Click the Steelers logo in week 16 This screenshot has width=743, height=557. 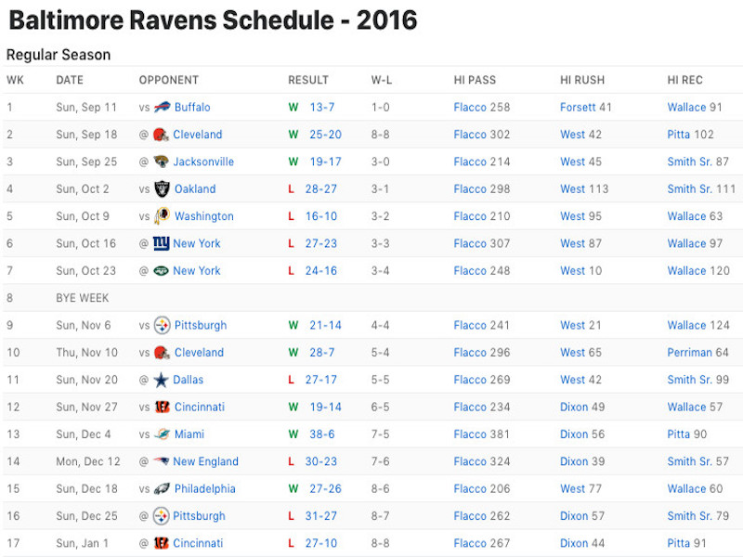[x=161, y=516]
